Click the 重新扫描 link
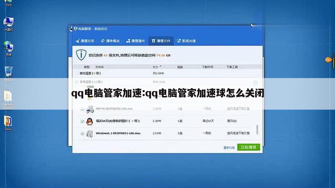 pyautogui.click(x=229, y=148)
